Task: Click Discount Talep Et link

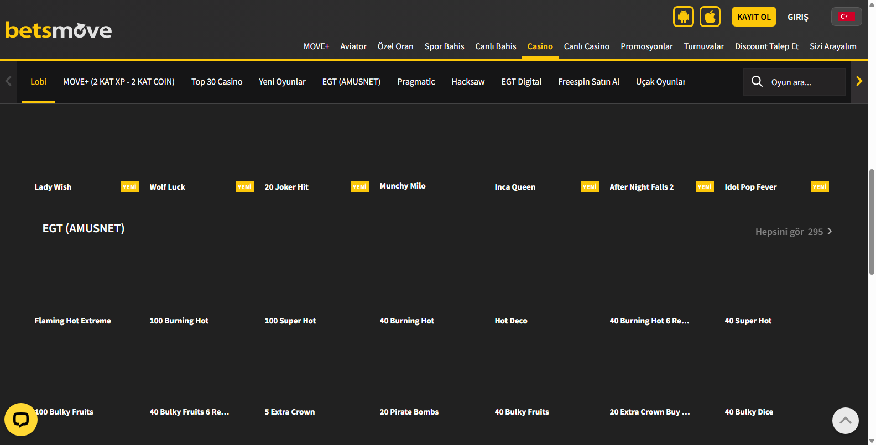Action: [767, 46]
